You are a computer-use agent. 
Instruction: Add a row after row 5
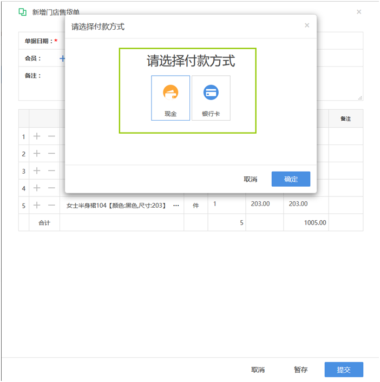pyautogui.click(x=37, y=205)
